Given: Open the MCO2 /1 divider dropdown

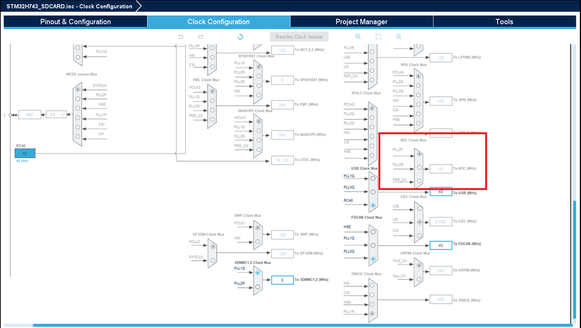Looking at the screenshot, I should (x=56, y=115).
